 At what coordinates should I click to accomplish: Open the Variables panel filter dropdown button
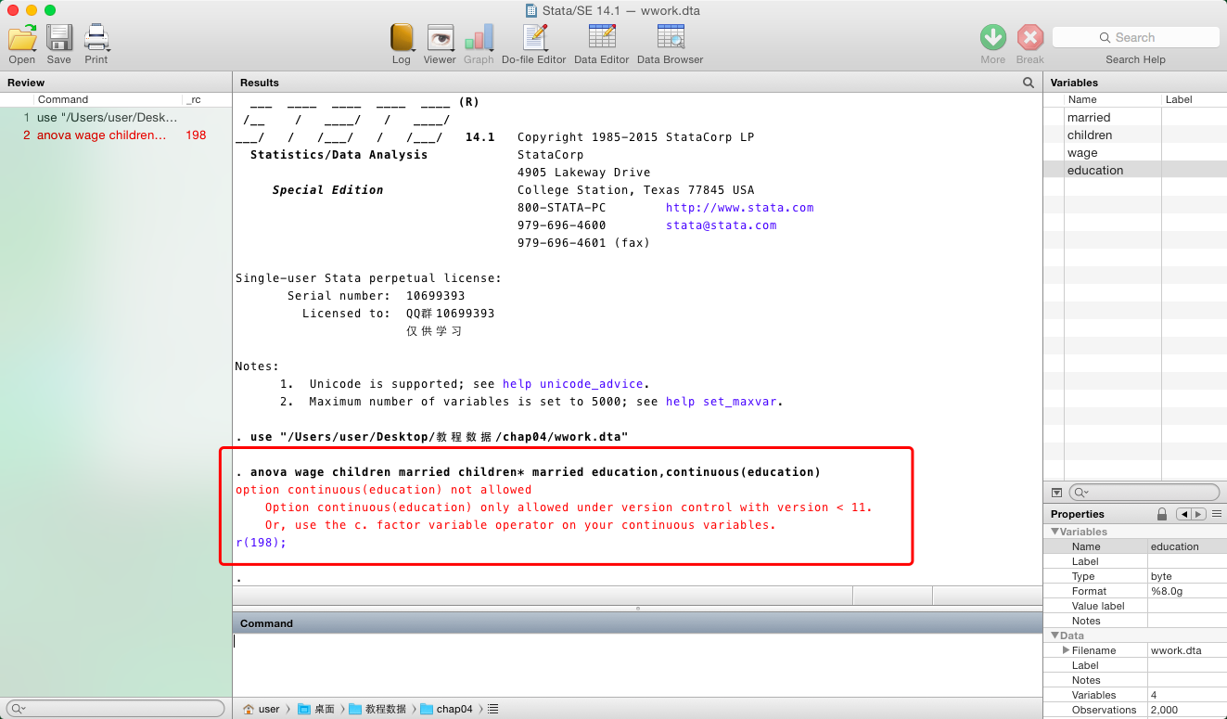1056,492
